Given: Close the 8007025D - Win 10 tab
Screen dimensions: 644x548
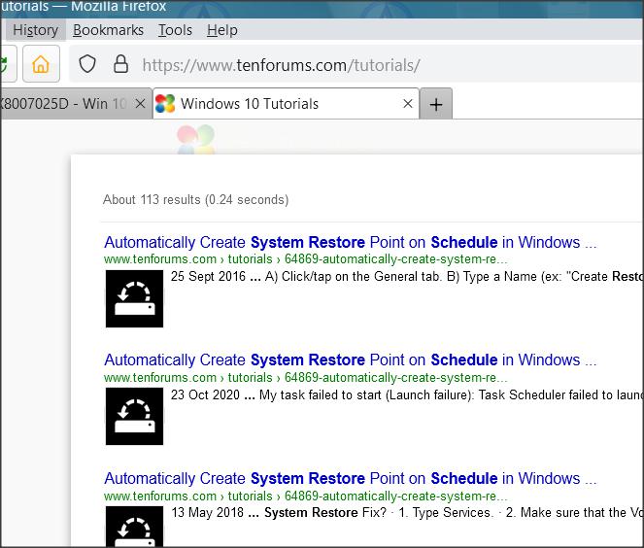Looking at the screenshot, I should pyautogui.click(x=140, y=104).
